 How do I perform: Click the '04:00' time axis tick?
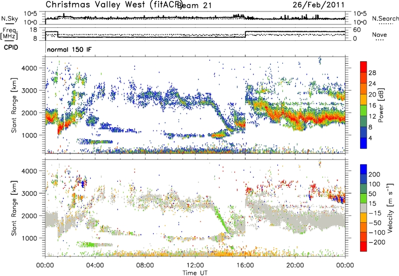click(x=95, y=266)
